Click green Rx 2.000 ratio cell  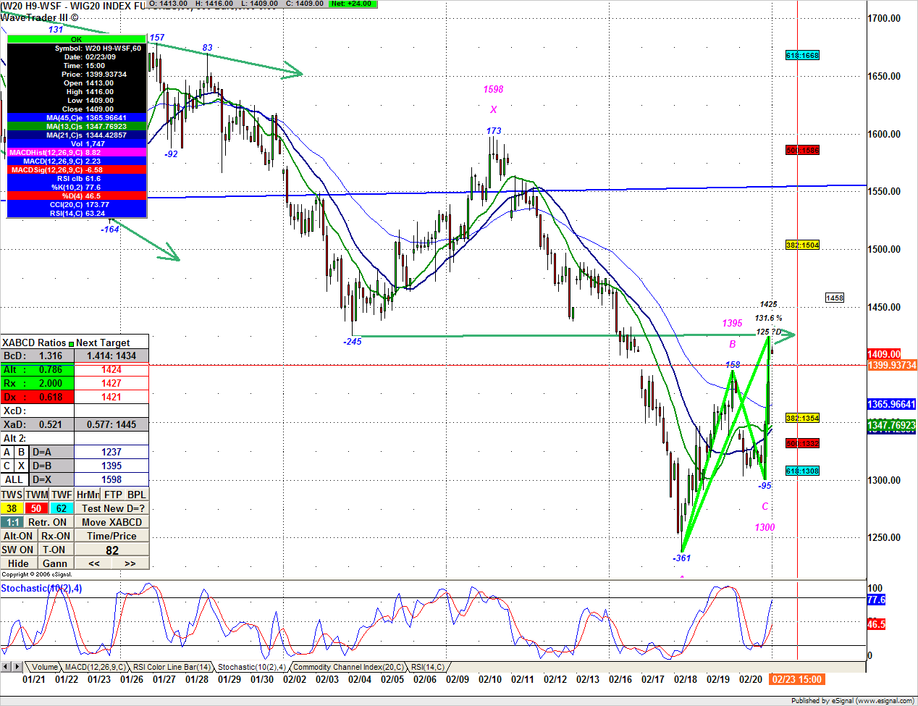coord(37,383)
